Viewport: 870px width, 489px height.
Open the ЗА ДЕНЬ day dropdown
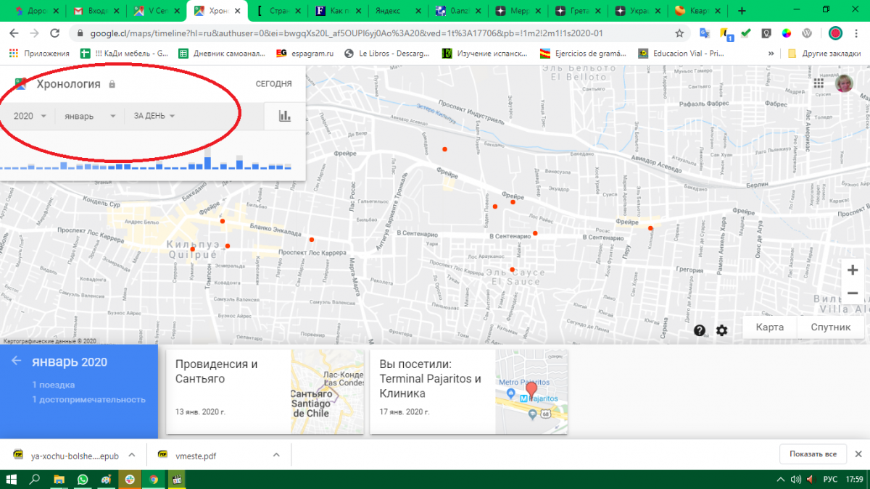pos(154,116)
